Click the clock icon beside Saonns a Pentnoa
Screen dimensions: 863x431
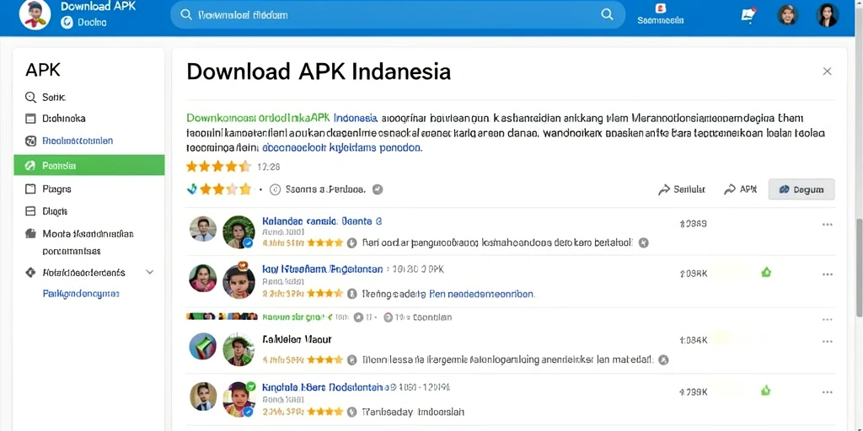[x=276, y=189]
